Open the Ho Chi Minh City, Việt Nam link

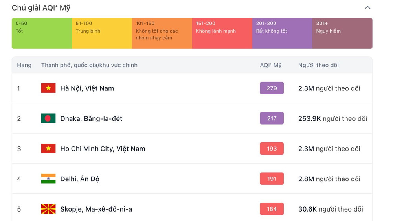point(103,149)
